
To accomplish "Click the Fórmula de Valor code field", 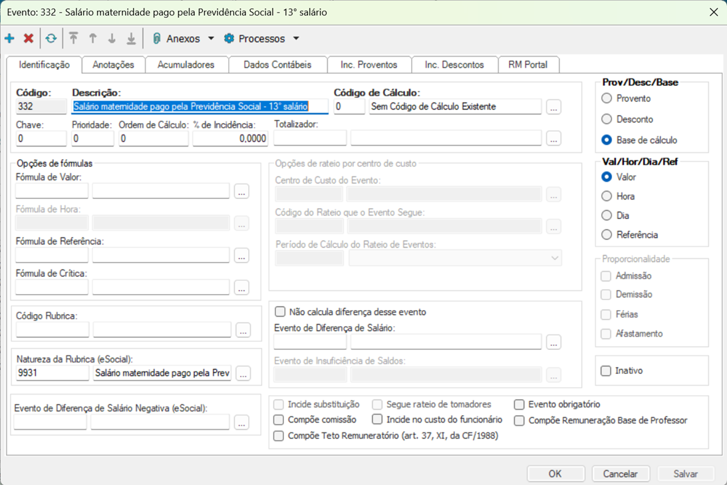I will (52, 191).
